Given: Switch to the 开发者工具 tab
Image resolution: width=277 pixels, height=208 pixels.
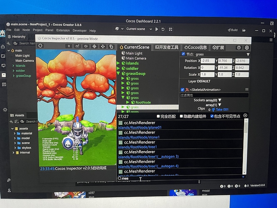Looking at the screenshot, I should click(x=167, y=47).
